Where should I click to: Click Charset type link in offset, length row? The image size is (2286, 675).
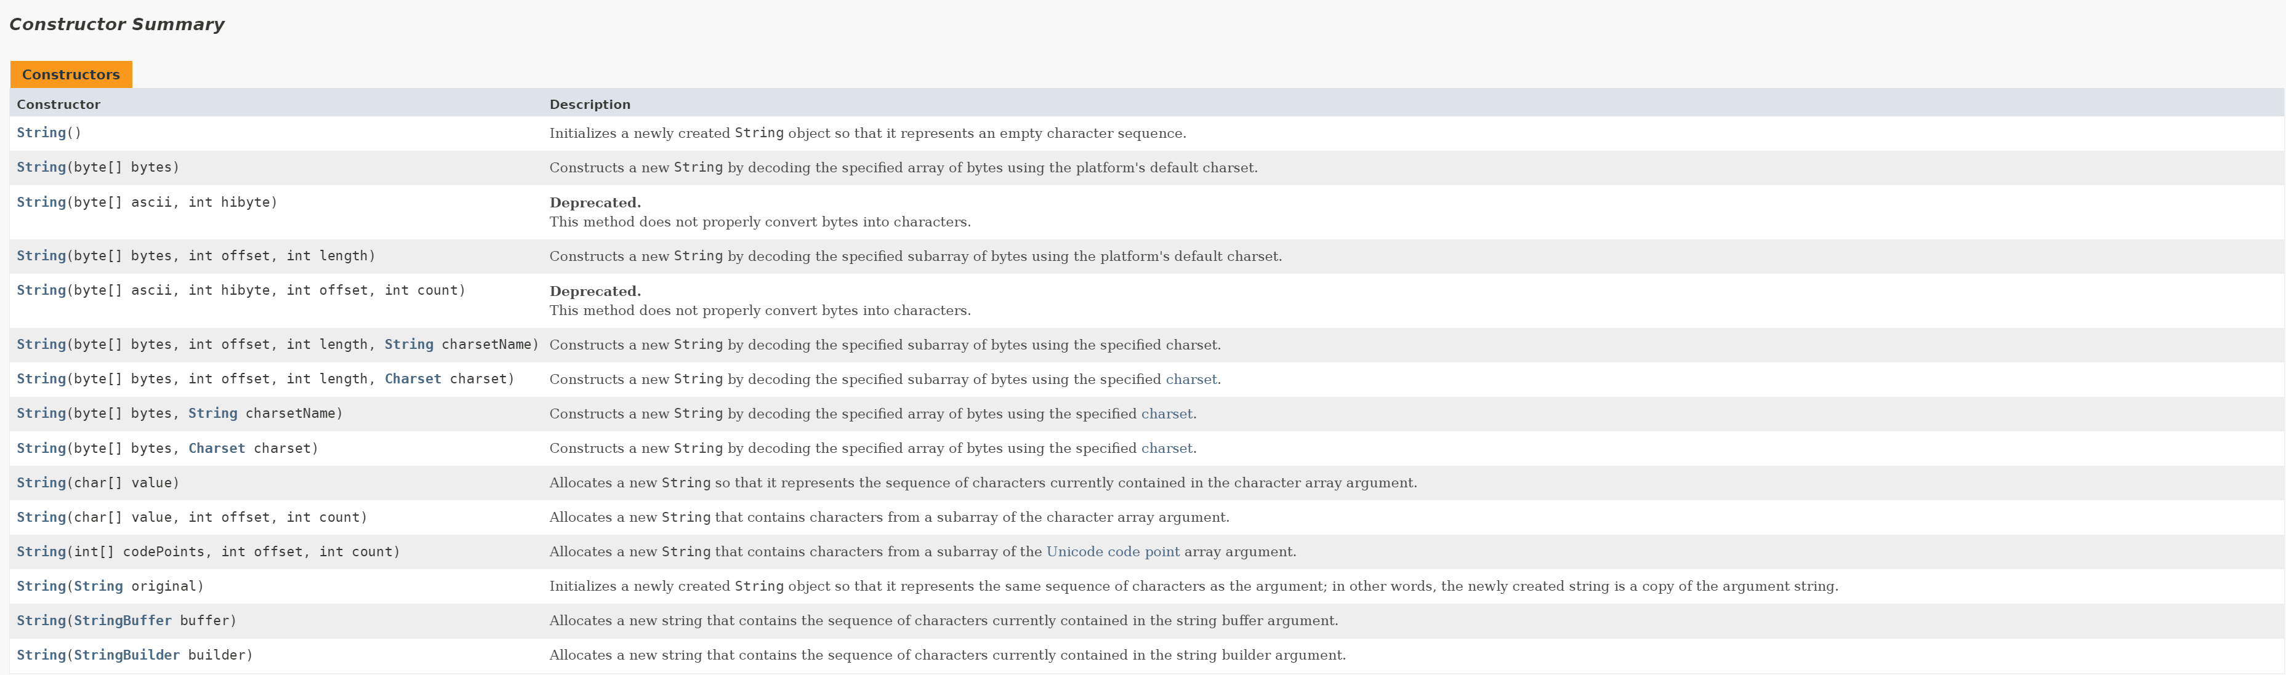(x=413, y=379)
